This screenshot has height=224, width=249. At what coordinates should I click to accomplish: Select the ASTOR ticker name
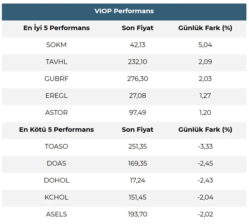(x=57, y=113)
